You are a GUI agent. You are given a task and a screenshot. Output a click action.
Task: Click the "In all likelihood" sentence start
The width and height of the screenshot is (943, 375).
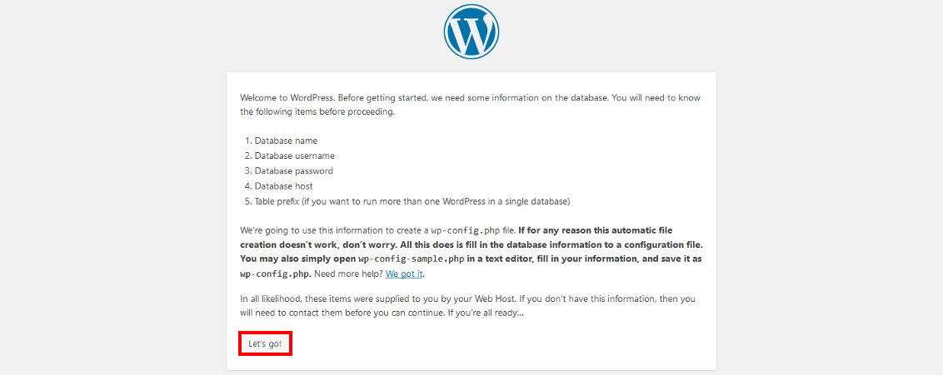coord(269,299)
